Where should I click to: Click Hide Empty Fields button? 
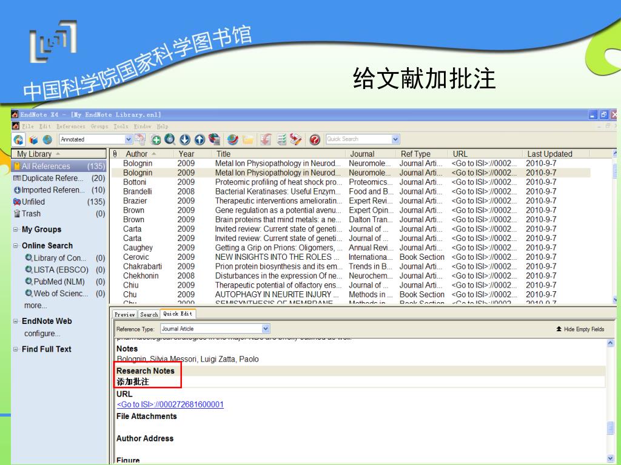coord(580,329)
